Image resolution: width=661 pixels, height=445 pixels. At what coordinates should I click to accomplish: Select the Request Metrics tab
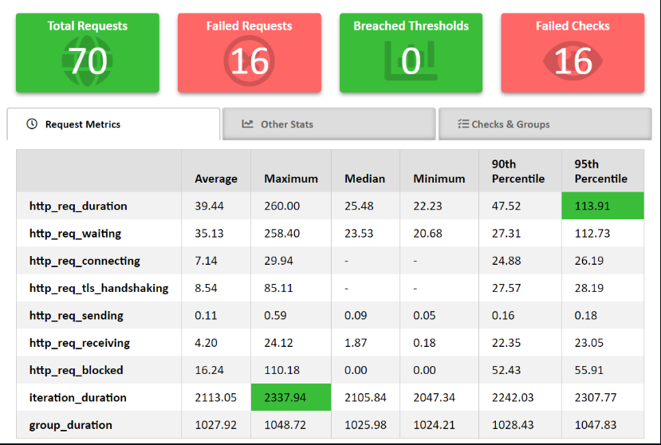[83, 124]
